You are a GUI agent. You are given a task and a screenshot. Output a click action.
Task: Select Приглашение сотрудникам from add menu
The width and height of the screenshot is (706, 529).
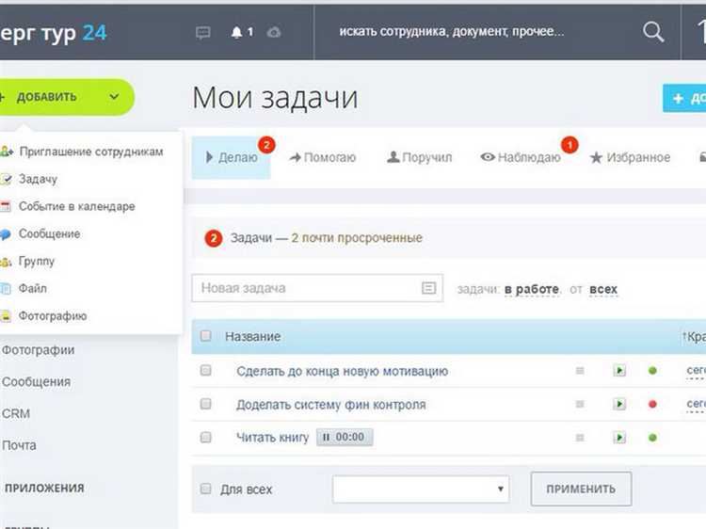(x=91, y=152)
